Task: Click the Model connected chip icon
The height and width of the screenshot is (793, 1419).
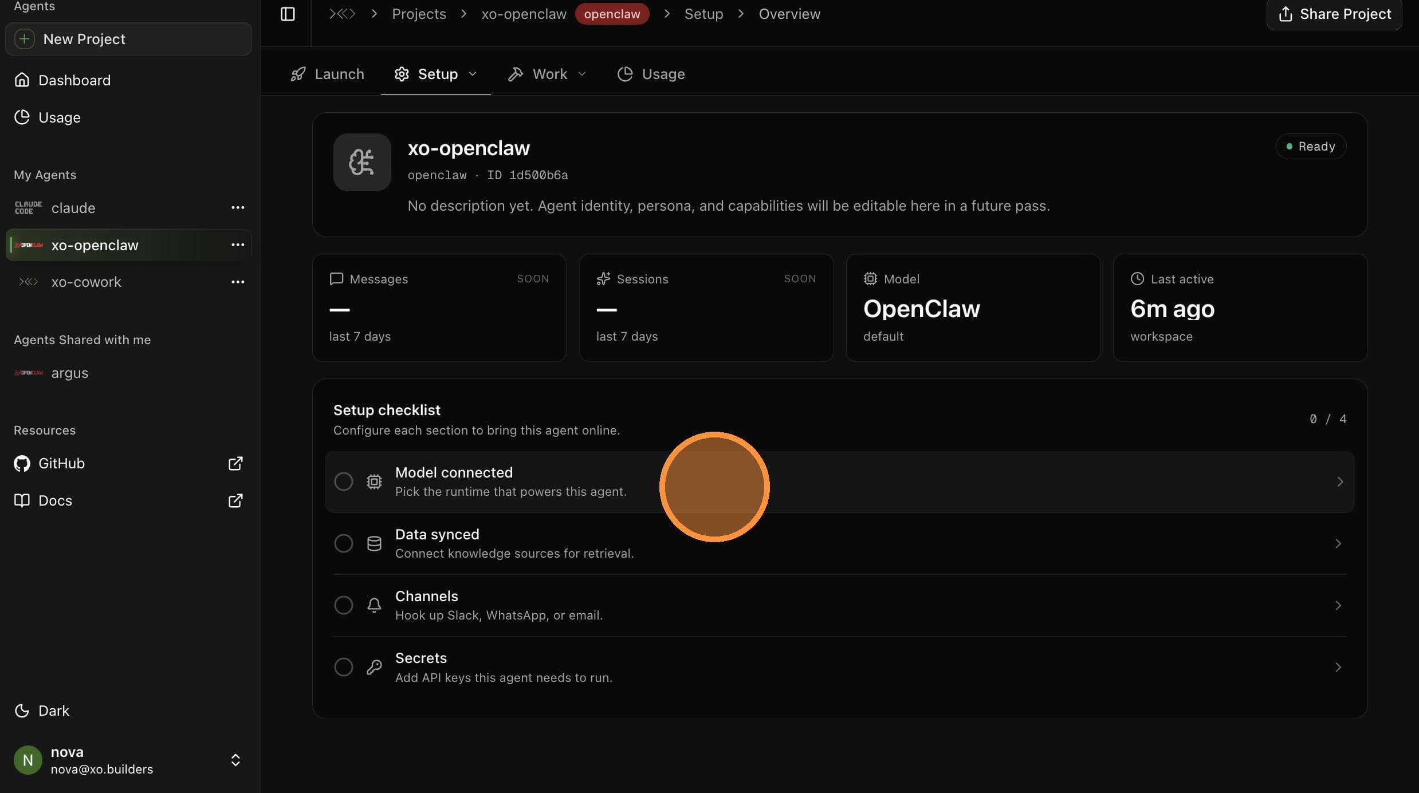Action: click(374, 482)
